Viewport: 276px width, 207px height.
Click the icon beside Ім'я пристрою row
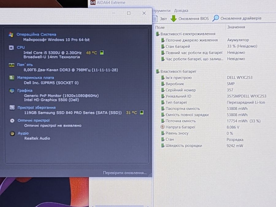(163, 77)
